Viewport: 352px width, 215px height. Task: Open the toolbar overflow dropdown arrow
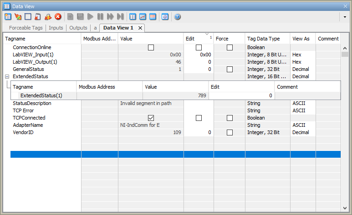345,17
